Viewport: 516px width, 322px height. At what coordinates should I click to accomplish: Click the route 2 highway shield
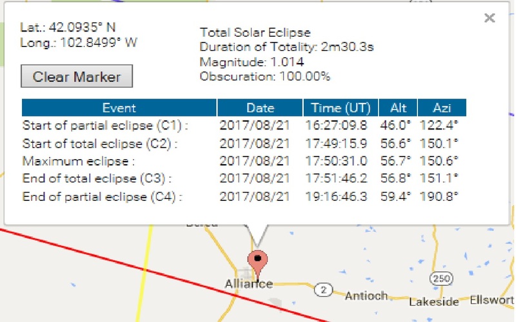323,290
